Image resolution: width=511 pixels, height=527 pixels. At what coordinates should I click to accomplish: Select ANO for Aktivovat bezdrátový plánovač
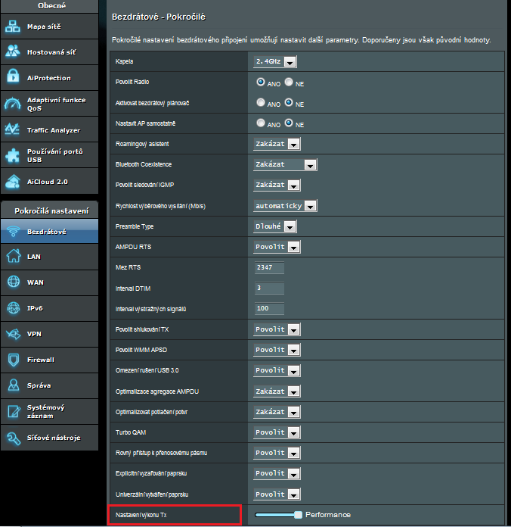pyautogui.click(x=260, y=102)
